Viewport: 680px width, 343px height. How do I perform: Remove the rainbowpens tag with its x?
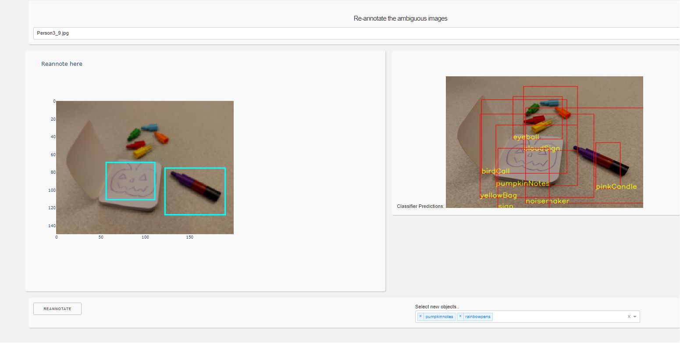pyautogui.click(x=460, y=317)
